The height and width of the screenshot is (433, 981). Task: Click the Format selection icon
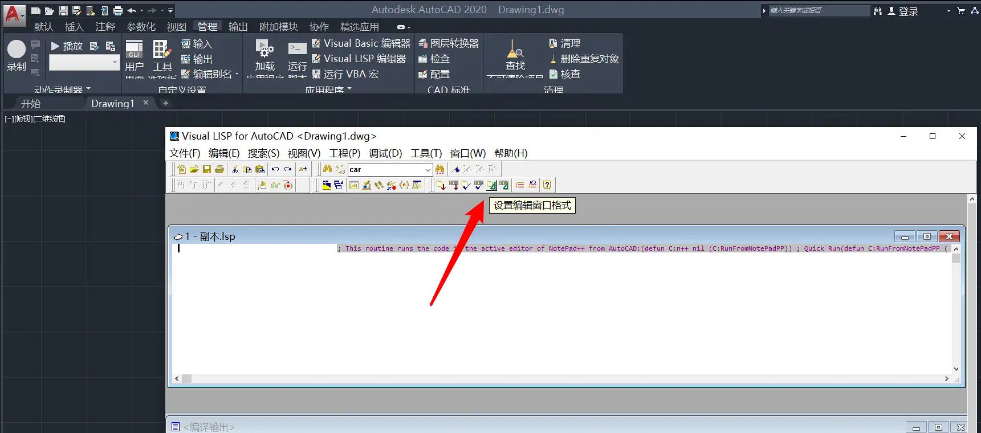(x=504, y=185)
